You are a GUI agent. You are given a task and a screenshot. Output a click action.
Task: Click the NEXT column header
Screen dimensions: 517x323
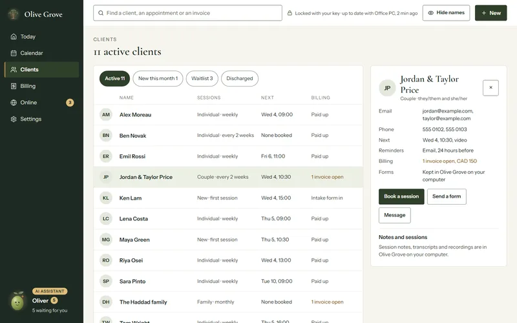tap(268, 98)
